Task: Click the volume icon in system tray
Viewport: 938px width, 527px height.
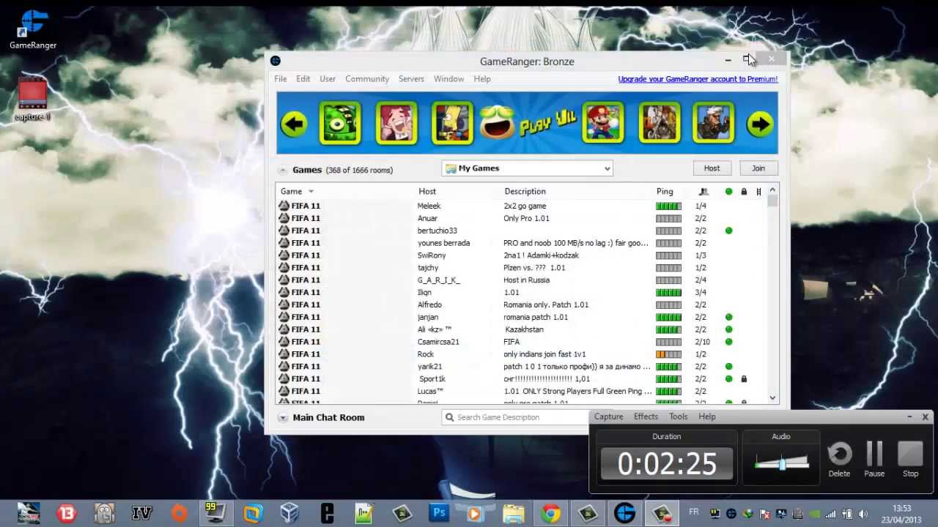Action: coord(863,514)
